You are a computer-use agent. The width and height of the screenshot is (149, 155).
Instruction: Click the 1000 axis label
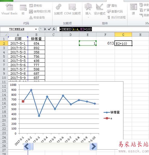[x=13, y=85]
